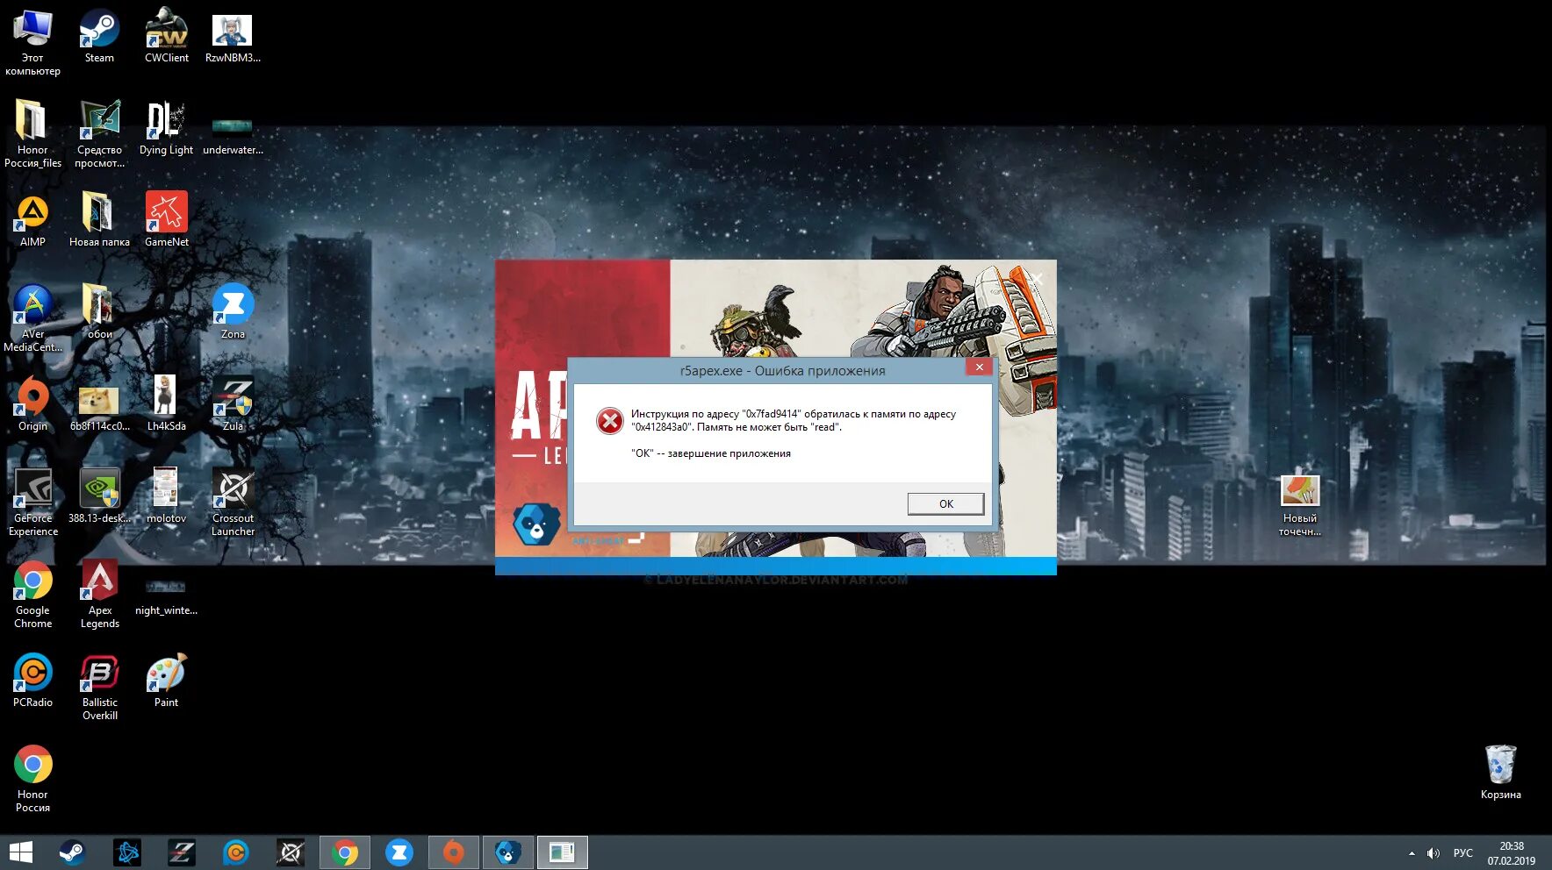Close the Apex Legends splash window
This screenshot has height=870, width=1552.
pyautogui.click(x=1037, y=279)
